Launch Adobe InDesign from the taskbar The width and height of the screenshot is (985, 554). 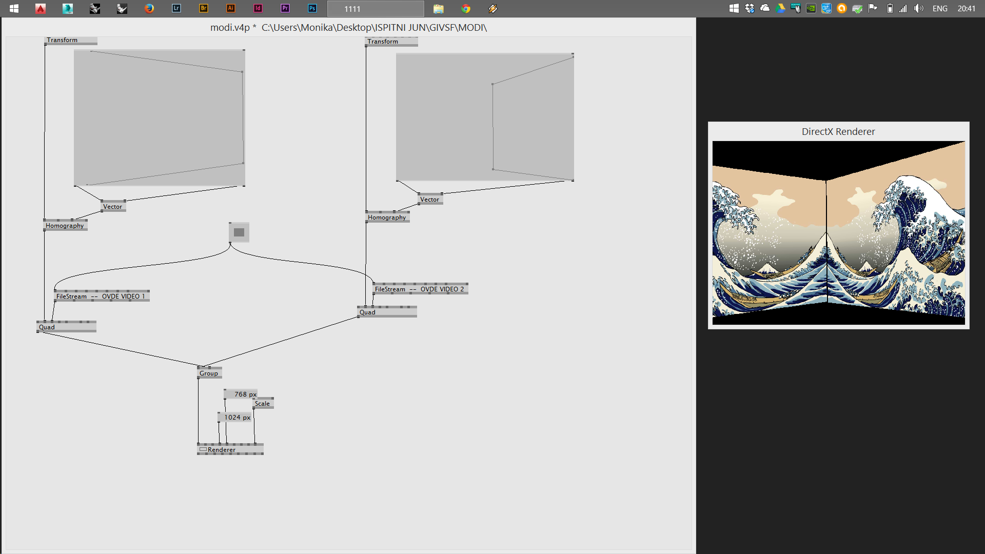(258, 8)
